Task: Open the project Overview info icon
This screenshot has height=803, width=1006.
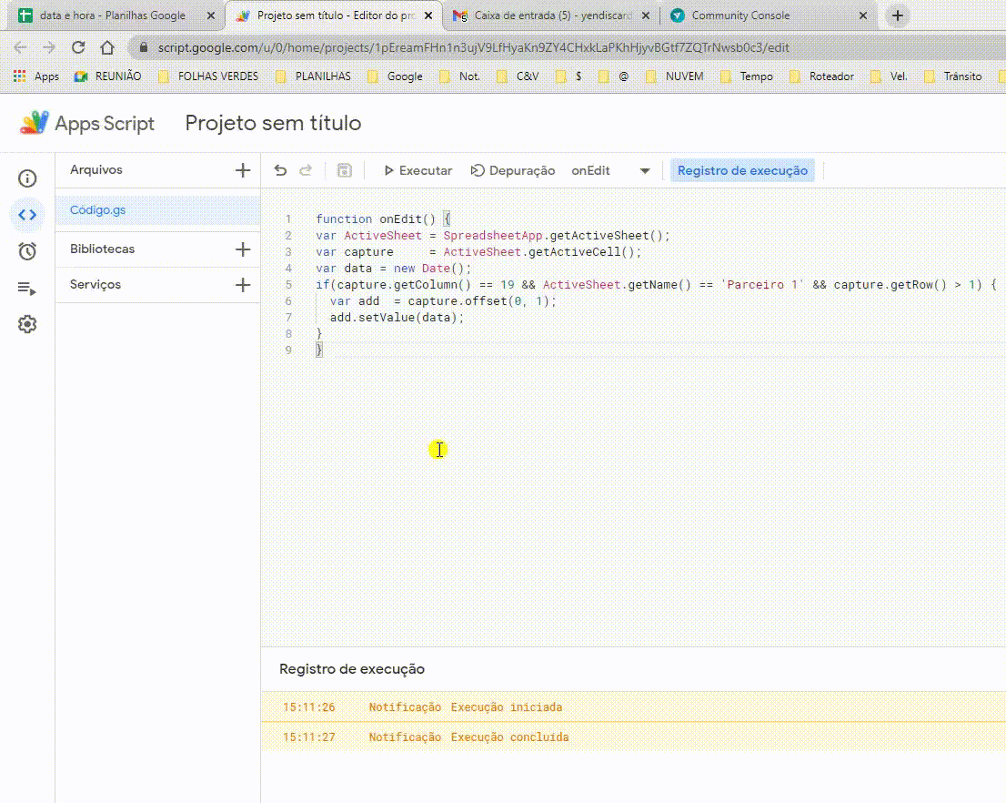Action: [27, 178]
